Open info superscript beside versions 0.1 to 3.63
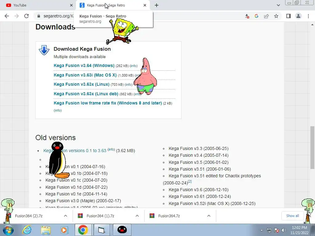The width and height of the screenshot is (315, 236). click(111, 150)
